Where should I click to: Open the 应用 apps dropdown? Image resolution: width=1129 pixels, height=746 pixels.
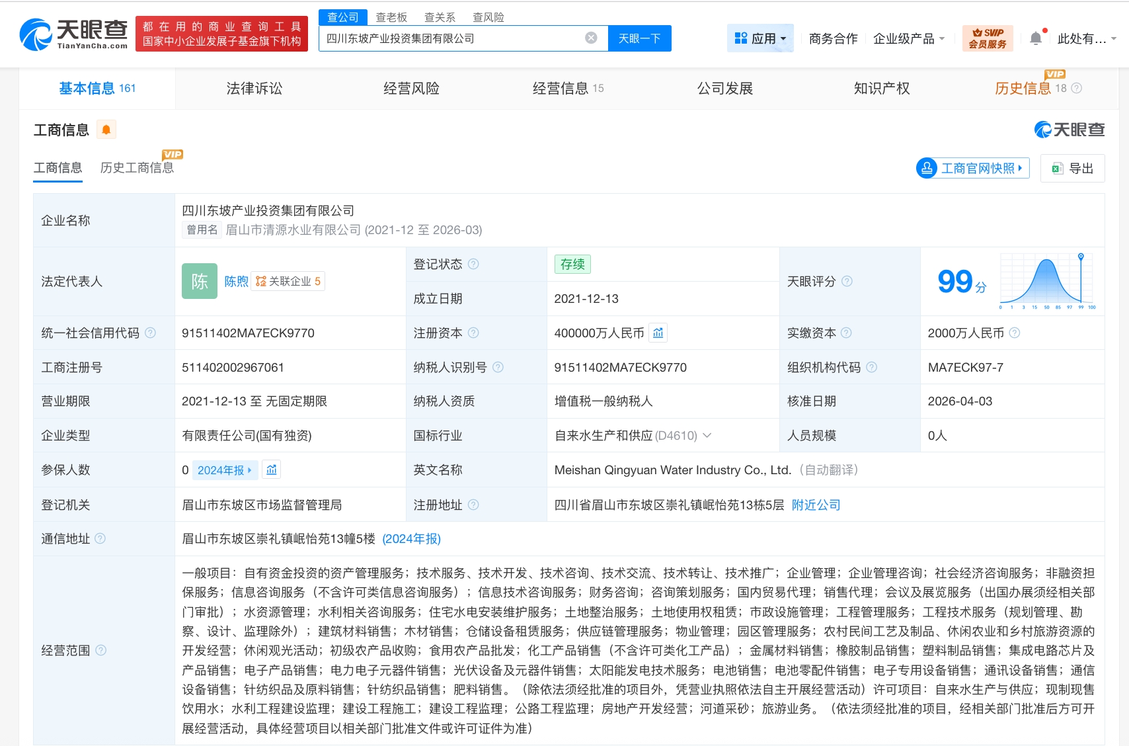761,38
